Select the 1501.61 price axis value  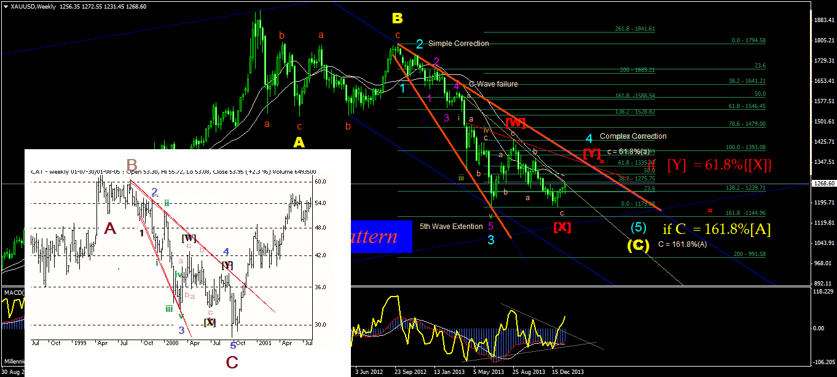823,122
